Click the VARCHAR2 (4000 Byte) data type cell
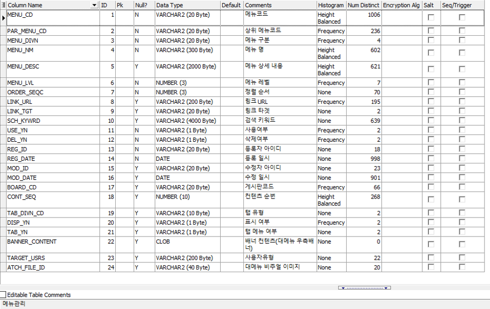The width and height of the screenshot is (490, 309). [188, 121]
